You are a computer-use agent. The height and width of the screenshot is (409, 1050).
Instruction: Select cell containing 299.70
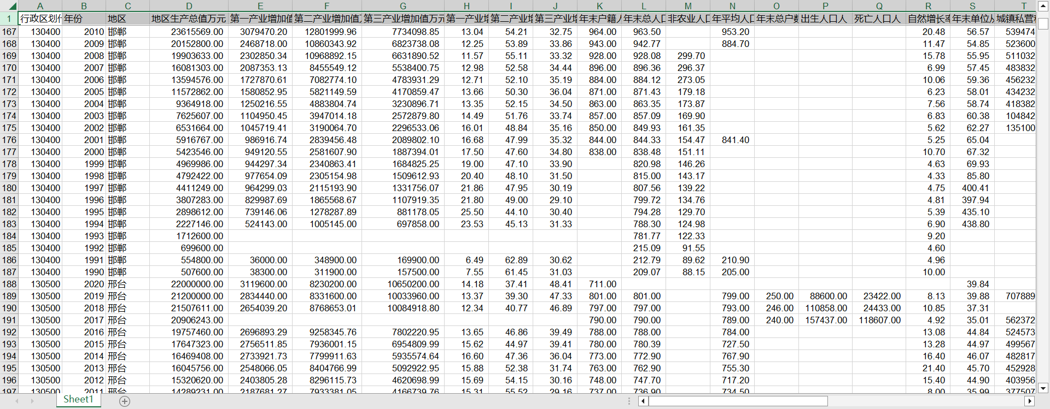point(688,56)
